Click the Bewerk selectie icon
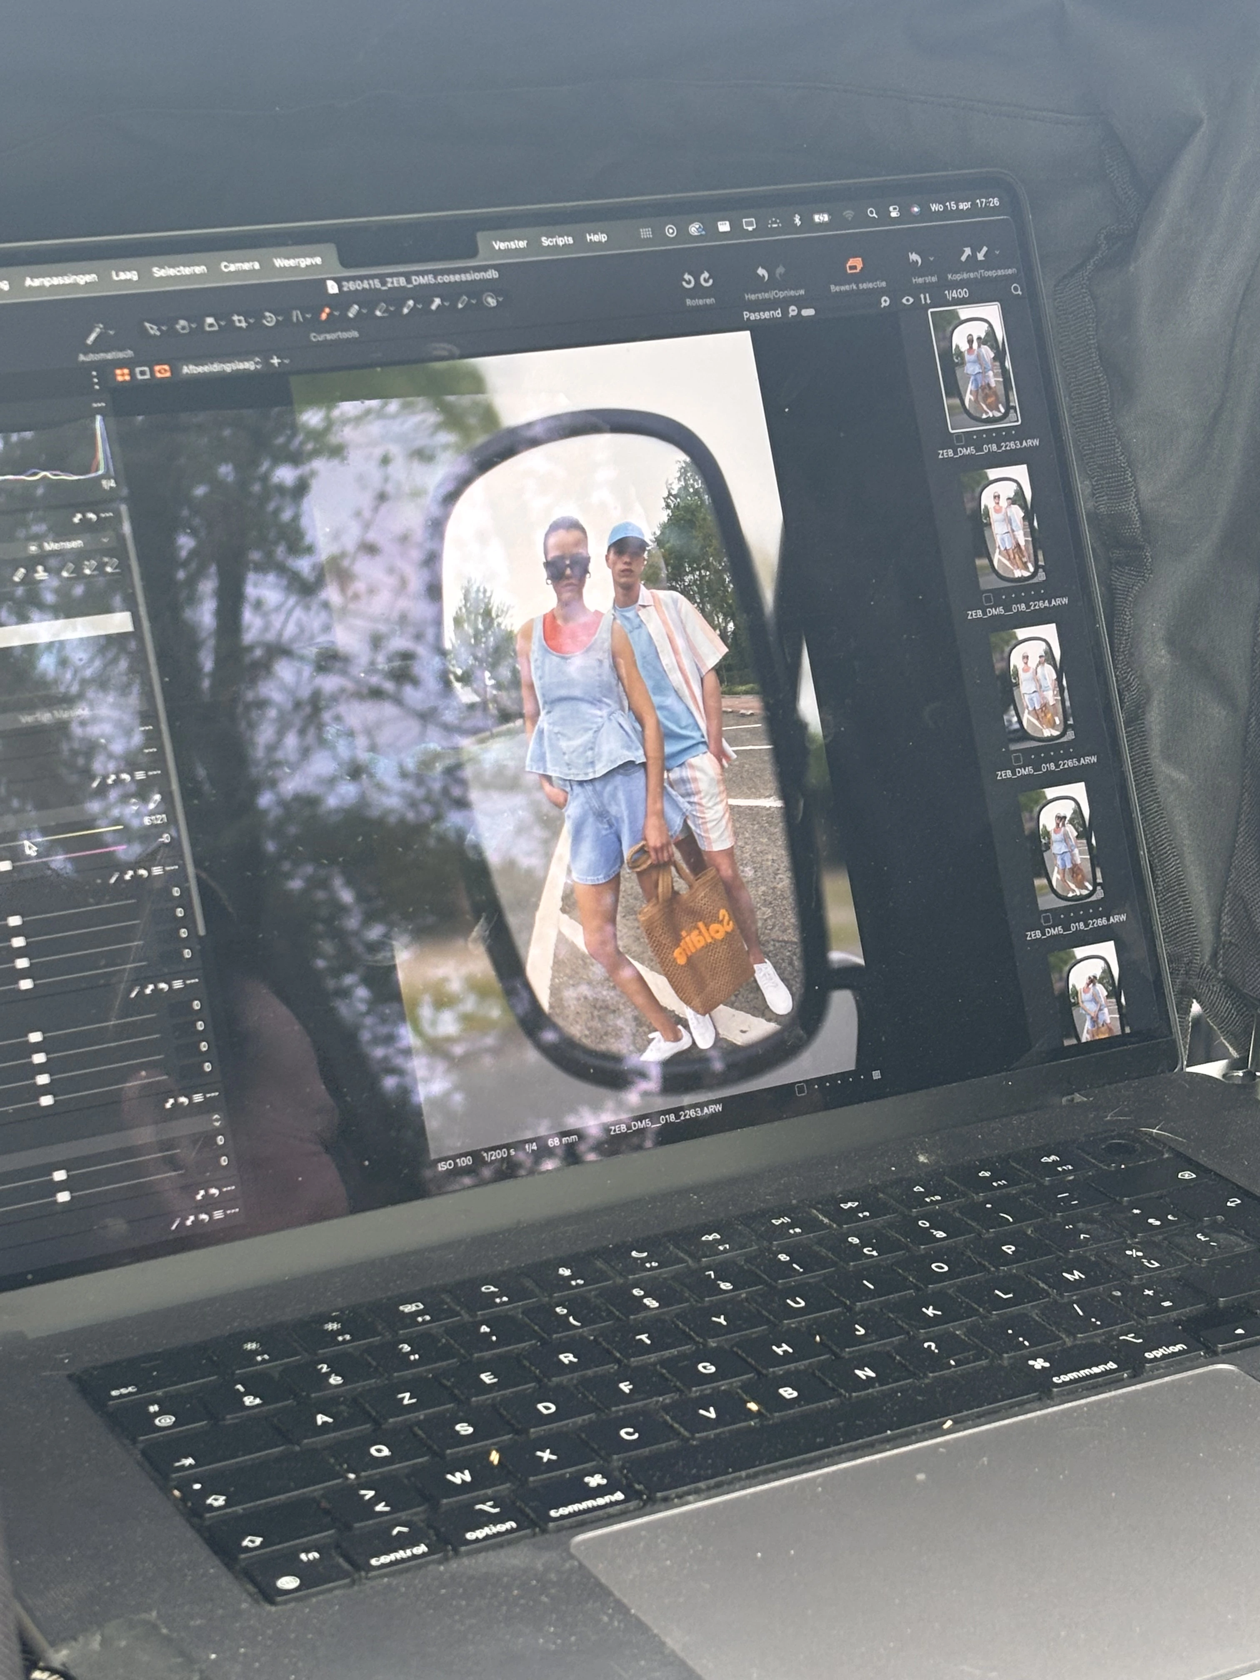The image size is (1260, 1680). [854, 267]
